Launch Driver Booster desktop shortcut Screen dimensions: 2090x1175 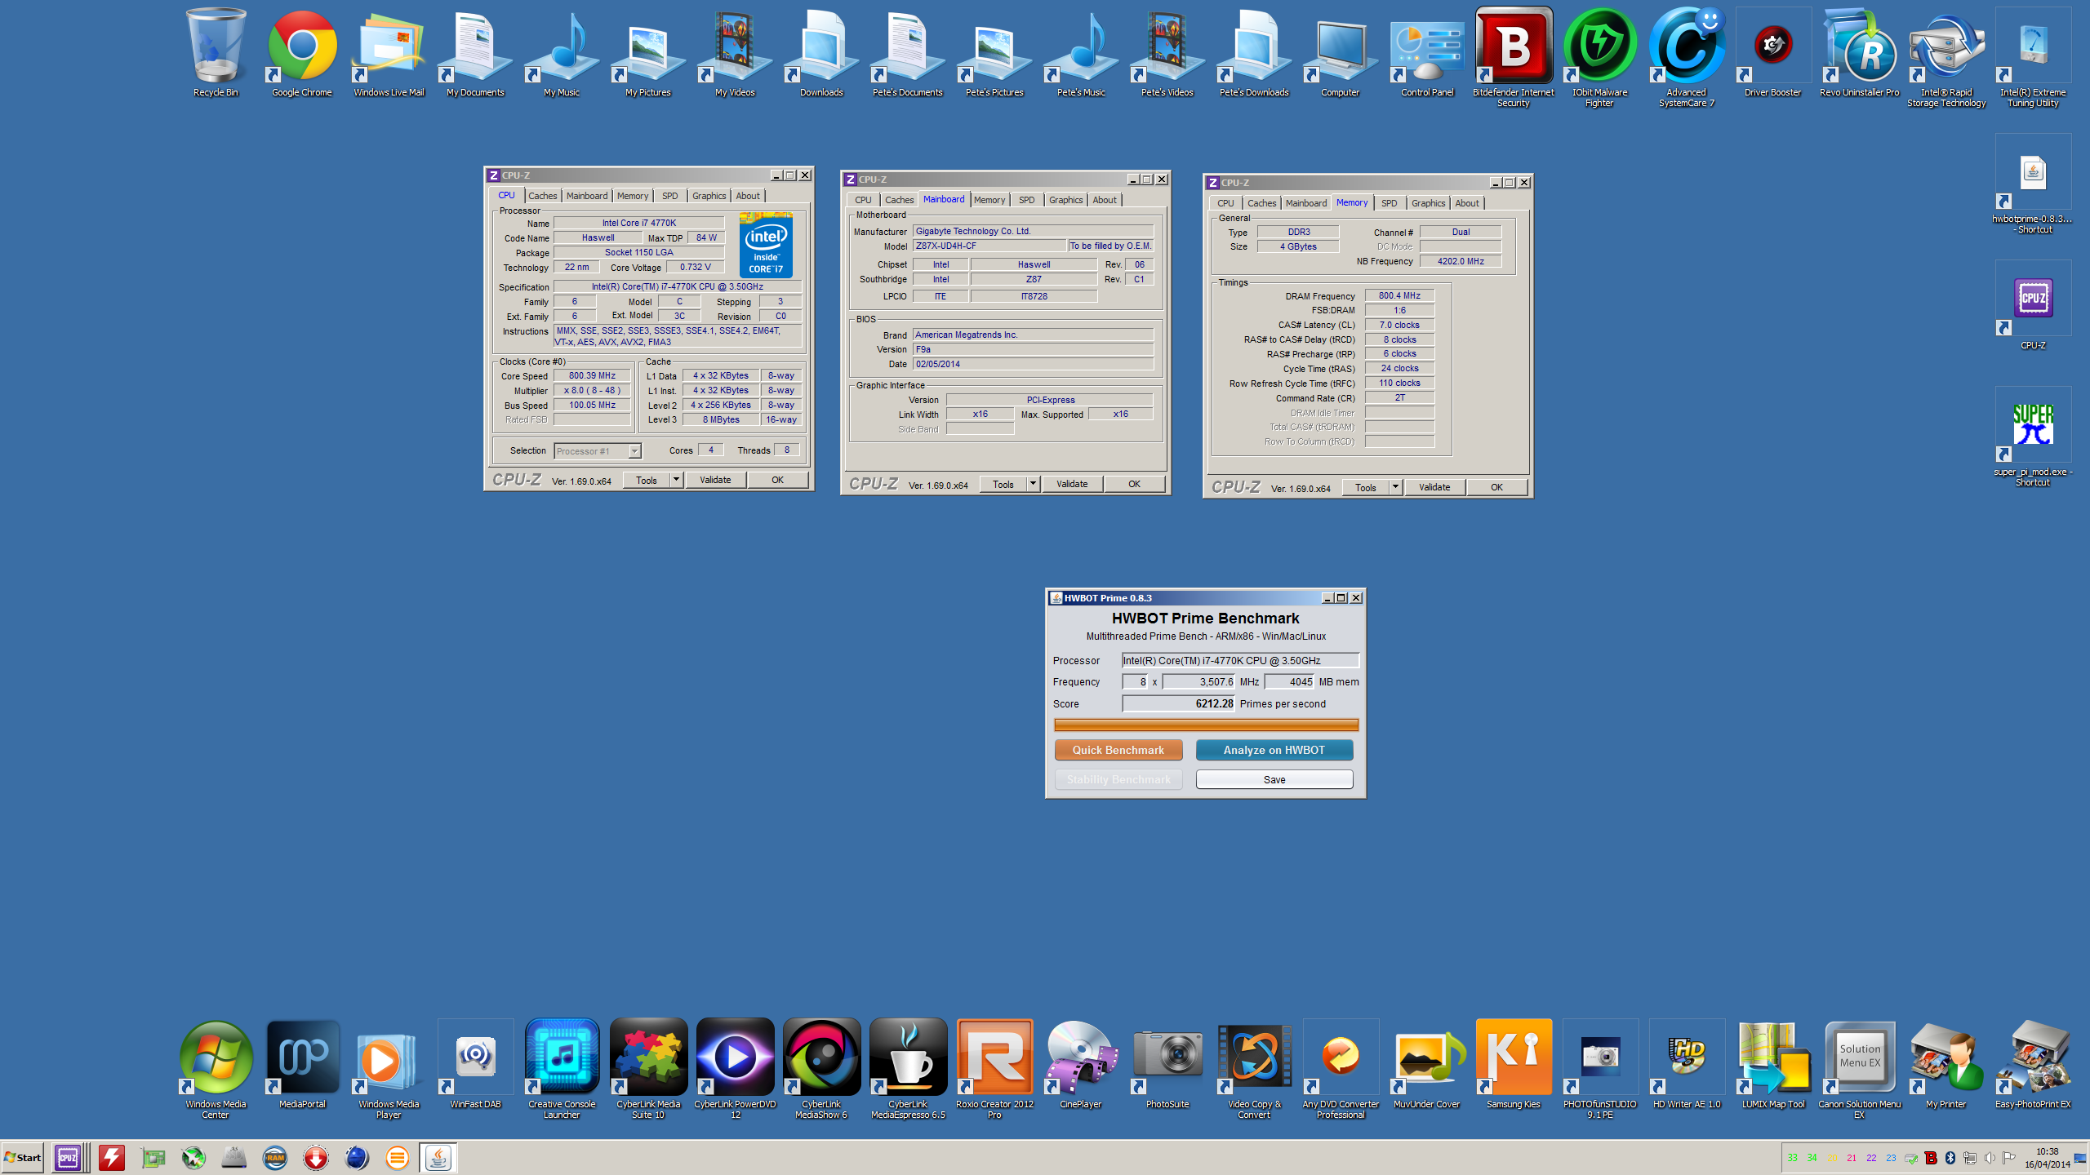point(1773,53)
